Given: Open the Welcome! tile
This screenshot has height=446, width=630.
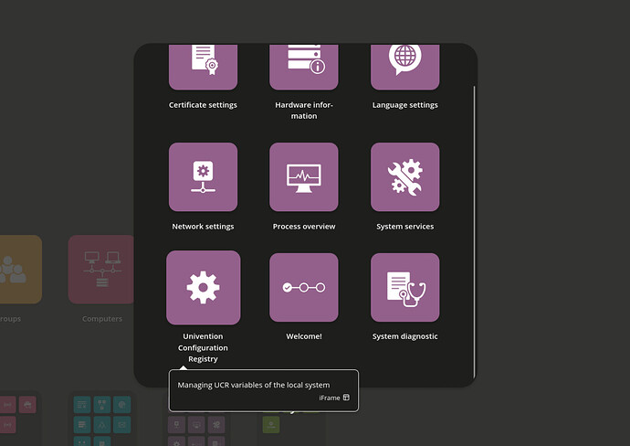Looking at the screenshot, I should point(304,288).
